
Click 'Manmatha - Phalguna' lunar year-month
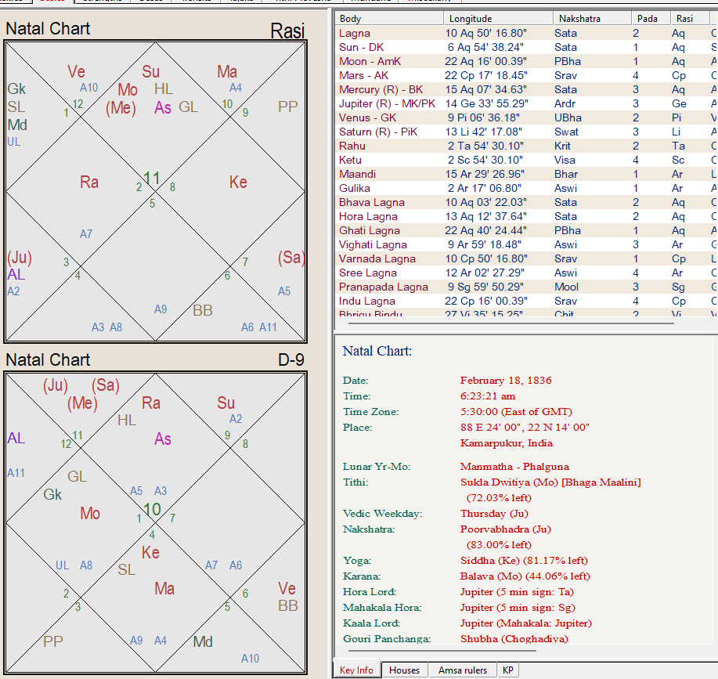pyautogui.click(x=514, y=467)
